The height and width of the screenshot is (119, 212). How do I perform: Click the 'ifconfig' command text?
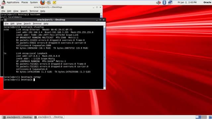(x=38, y=27)
